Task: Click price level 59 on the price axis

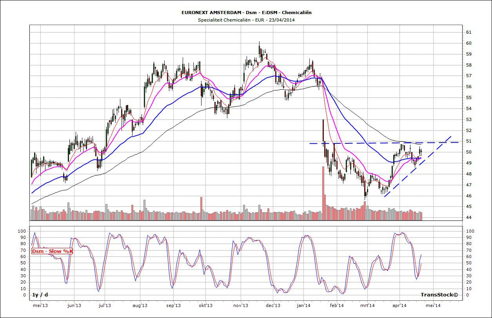Action: (469, 54)
